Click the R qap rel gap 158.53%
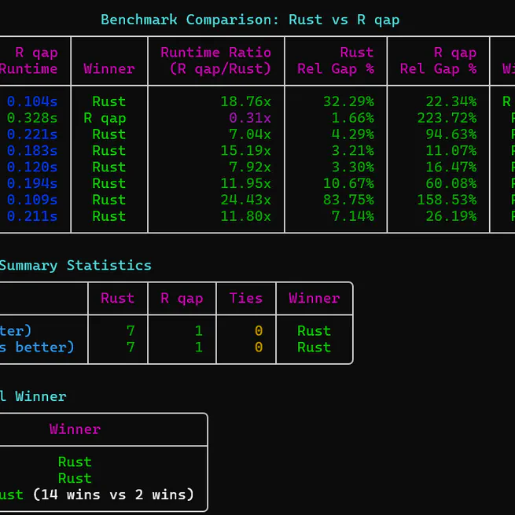This screenshot has height=515, width=515. 447,200
